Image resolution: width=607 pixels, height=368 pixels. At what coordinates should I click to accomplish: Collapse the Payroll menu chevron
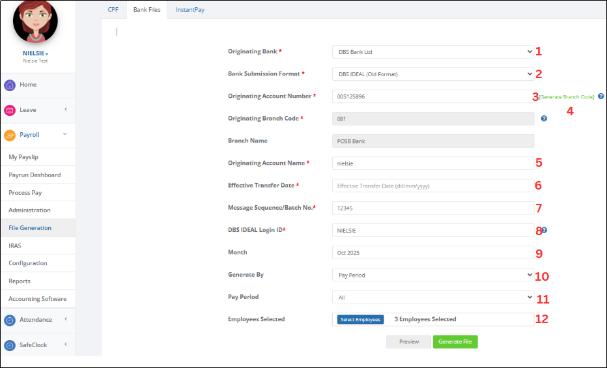(x=64, y=134)
